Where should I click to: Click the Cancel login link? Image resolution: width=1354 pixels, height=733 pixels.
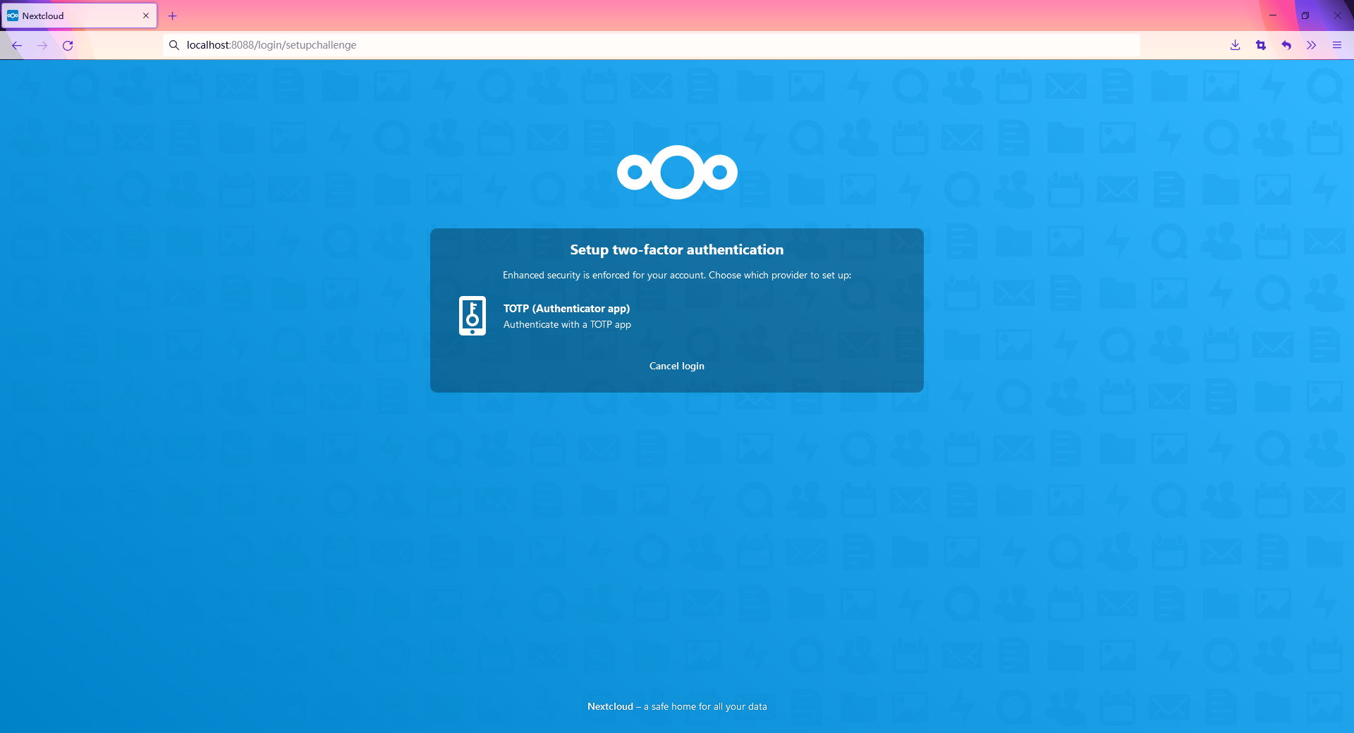point(677,366)
